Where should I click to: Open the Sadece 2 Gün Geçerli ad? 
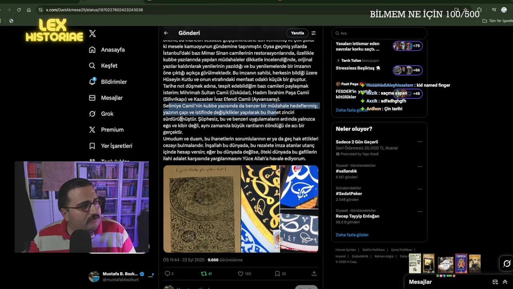coord(357,142)
